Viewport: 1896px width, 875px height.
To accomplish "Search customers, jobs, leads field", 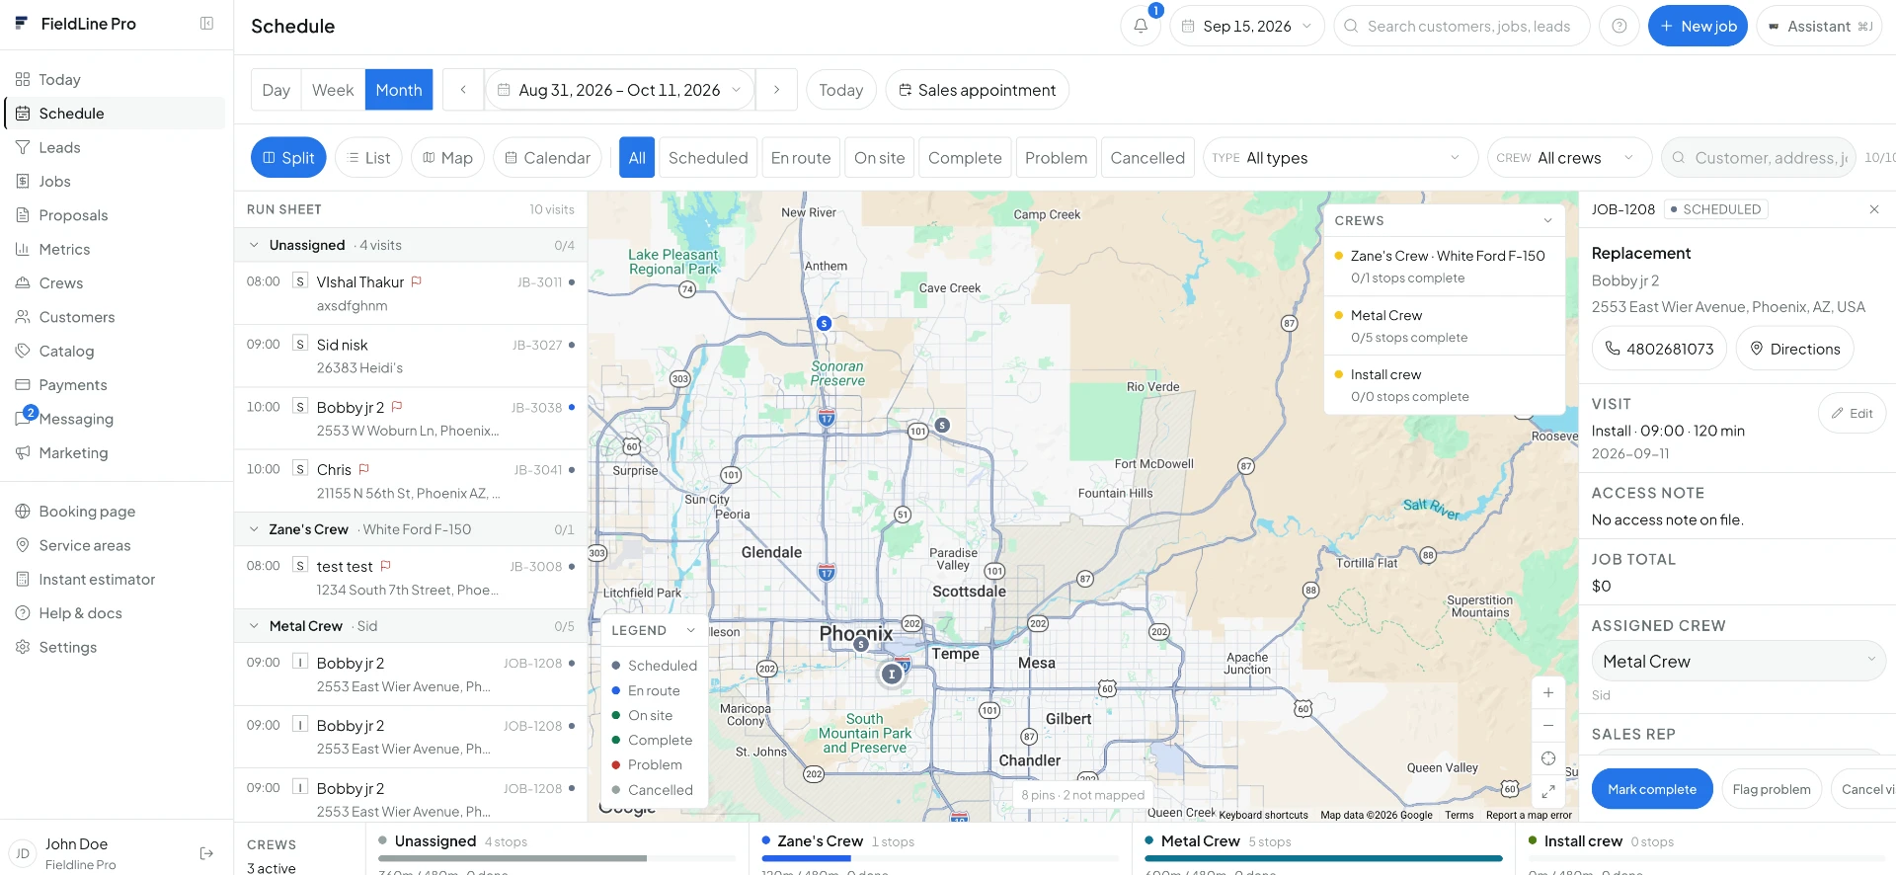I will 1461,26.
